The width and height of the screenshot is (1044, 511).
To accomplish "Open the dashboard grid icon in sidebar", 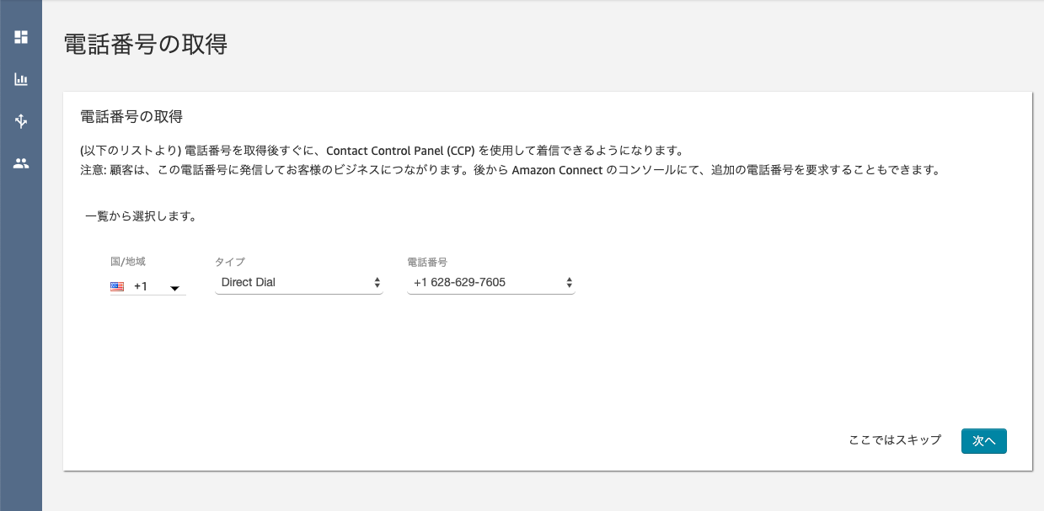I will pyautogui.click(x=21, y=37).
